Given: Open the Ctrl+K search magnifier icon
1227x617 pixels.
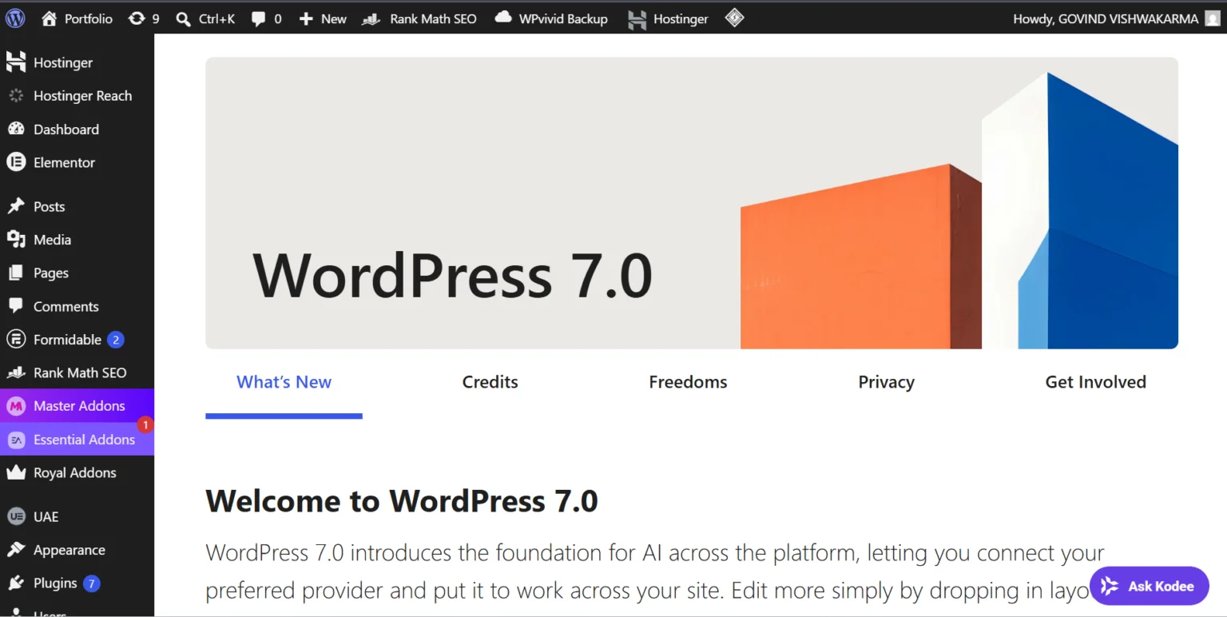Looking at the screenshot, I should tap(184, 18).
